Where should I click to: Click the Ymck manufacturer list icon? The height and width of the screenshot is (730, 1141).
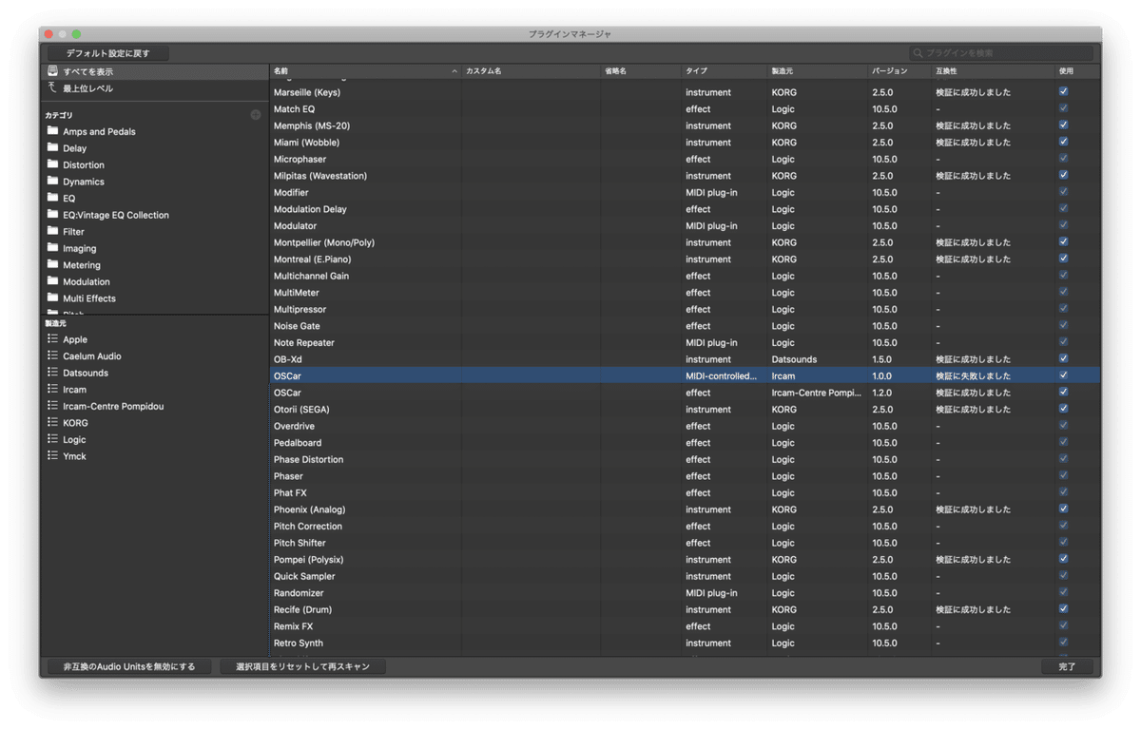53,455
